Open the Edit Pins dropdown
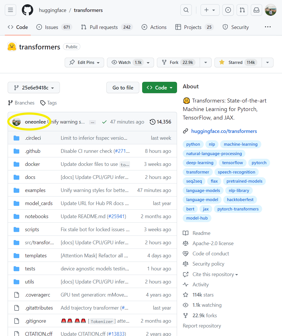The height and width of the screenshot is (336, 282). click(x=84, y=62)
